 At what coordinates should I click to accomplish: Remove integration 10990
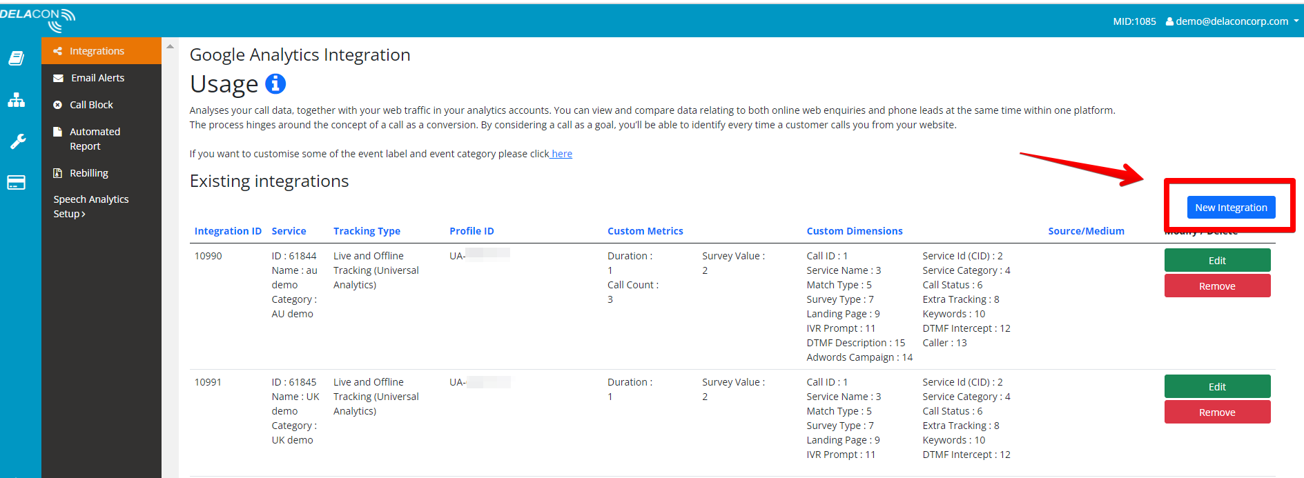coord(1217,286)
